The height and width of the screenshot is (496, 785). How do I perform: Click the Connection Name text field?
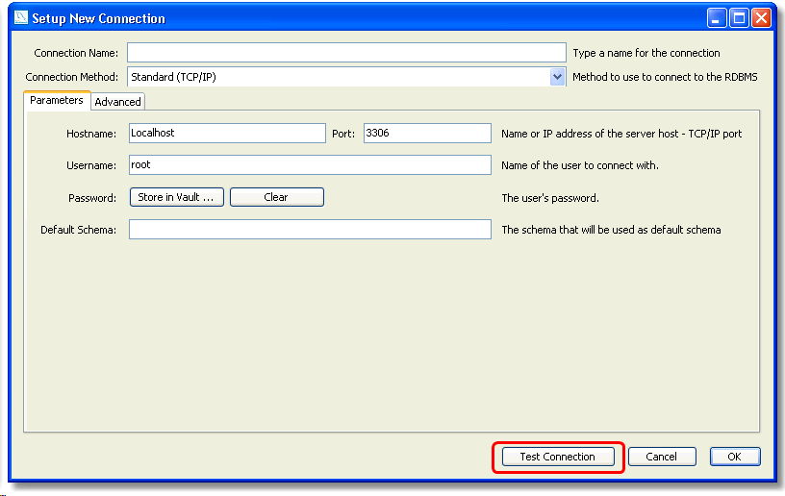[x=346, y=53]
